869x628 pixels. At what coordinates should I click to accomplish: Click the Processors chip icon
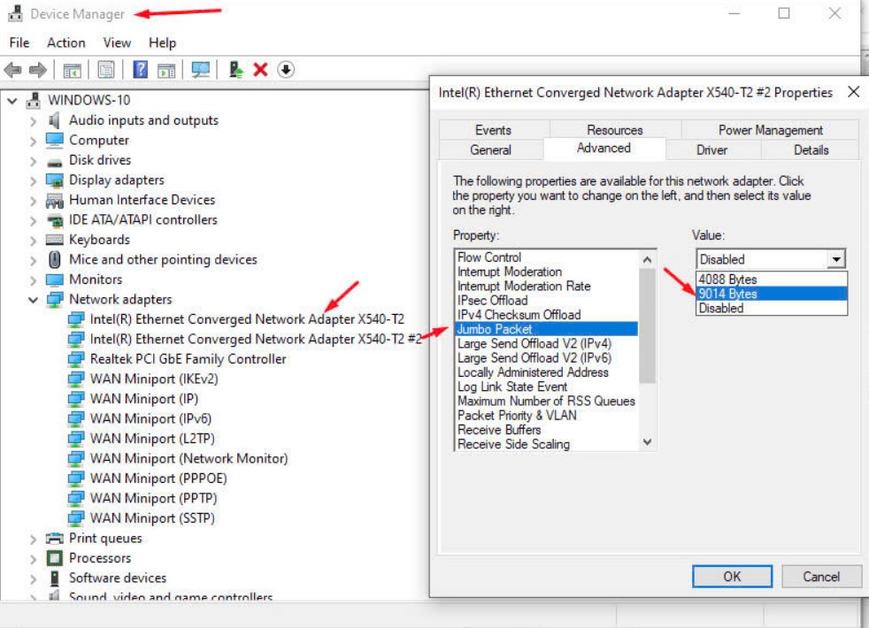tap(54, 558)
